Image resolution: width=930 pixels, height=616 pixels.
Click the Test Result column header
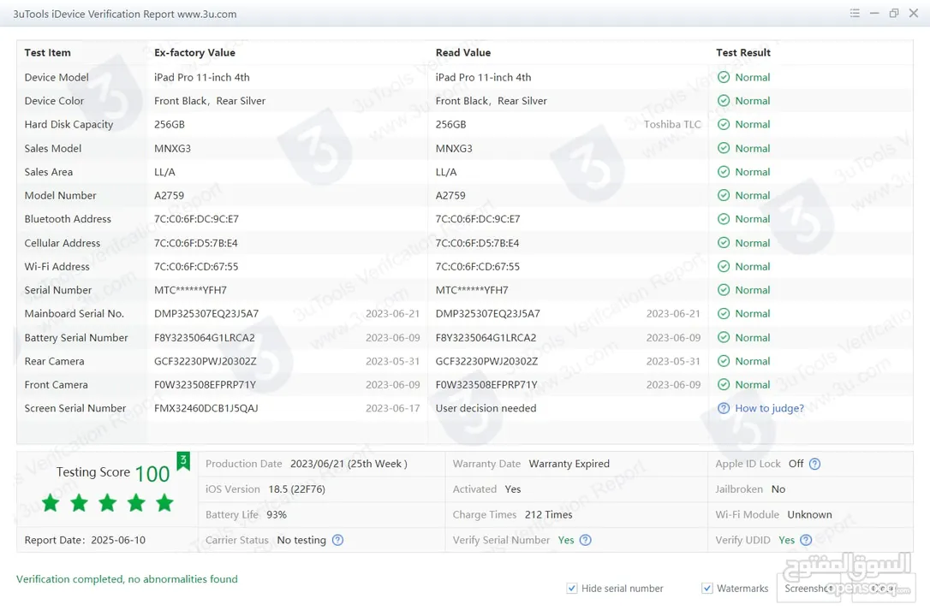743,53
